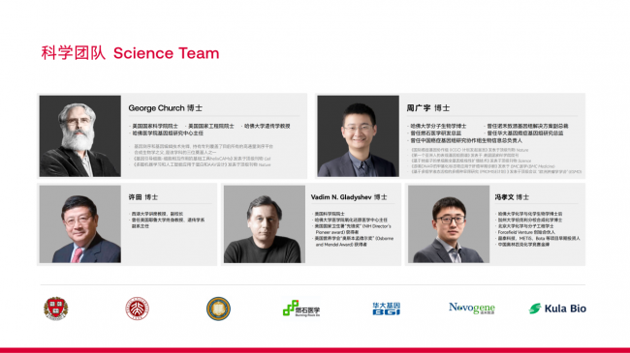Image resolution: width=630 pixels, height=353 pixels.
Task: Click the 许田 博士 name heading
Action: point(143,197)
